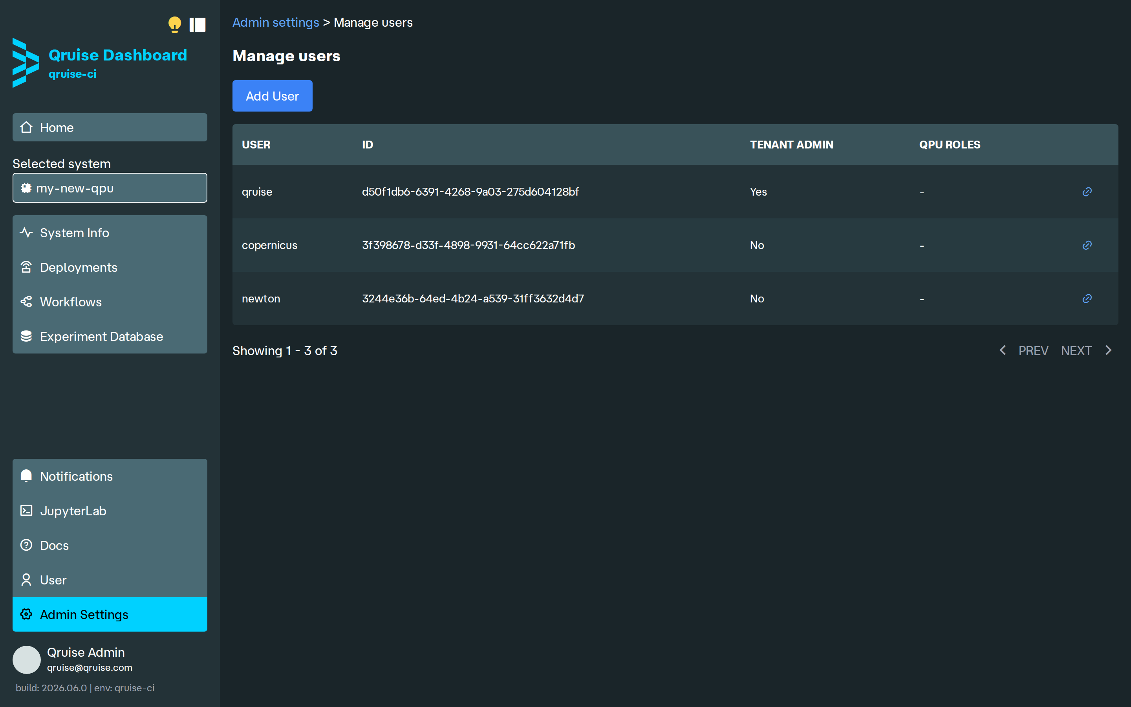This screenshot has width=1131, height=707.
Task: Click the left chevron pagination arrow
Action: coord(1003,350)
